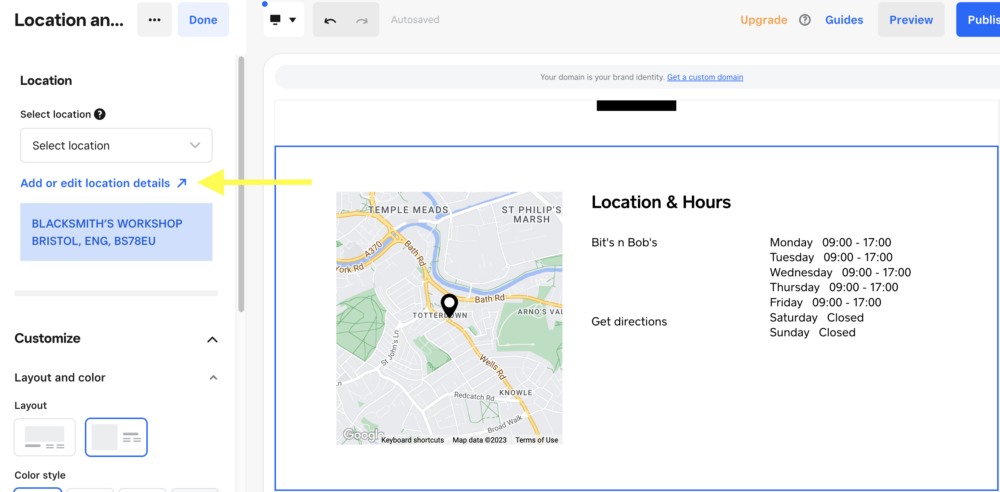Click the Location an... panel title

[69, 20]
